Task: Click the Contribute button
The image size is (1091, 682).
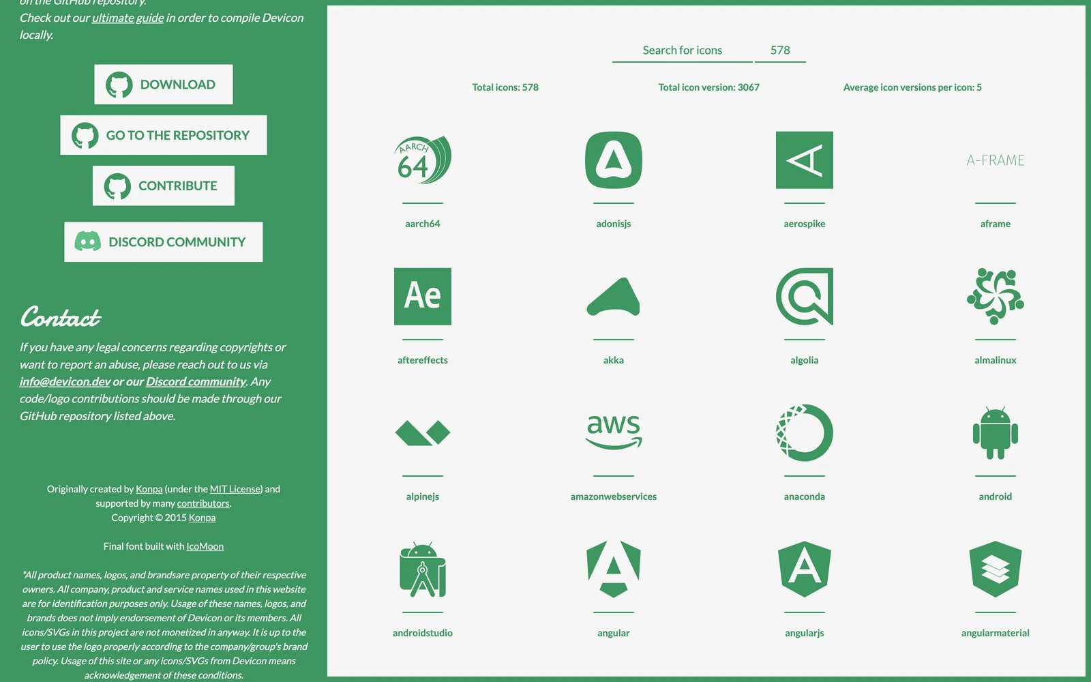Action: tap(164, 186)
